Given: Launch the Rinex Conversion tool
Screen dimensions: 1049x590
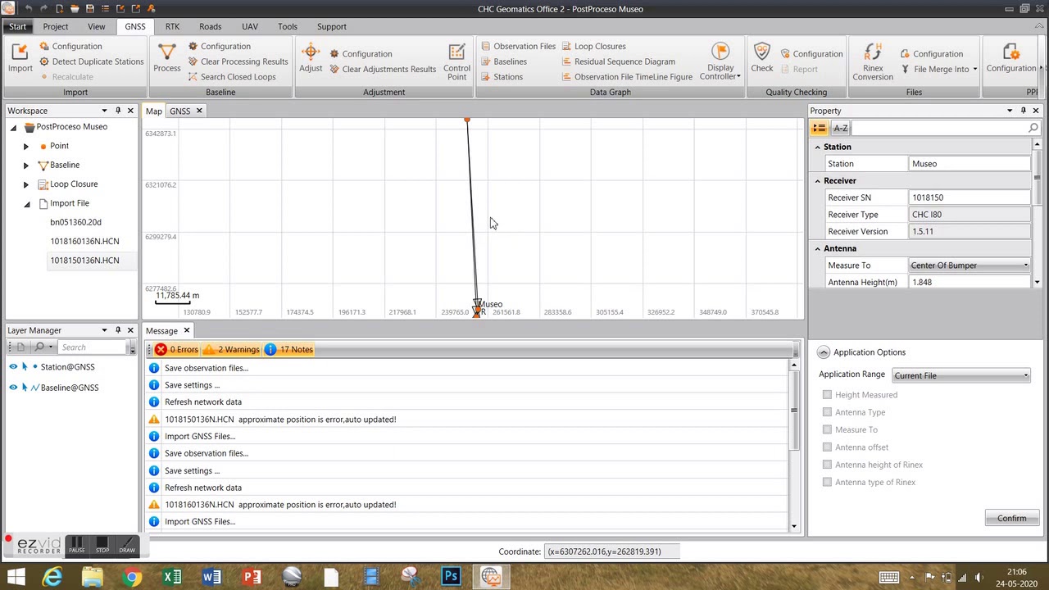Looking at the screenshot, I should [873, 61].
